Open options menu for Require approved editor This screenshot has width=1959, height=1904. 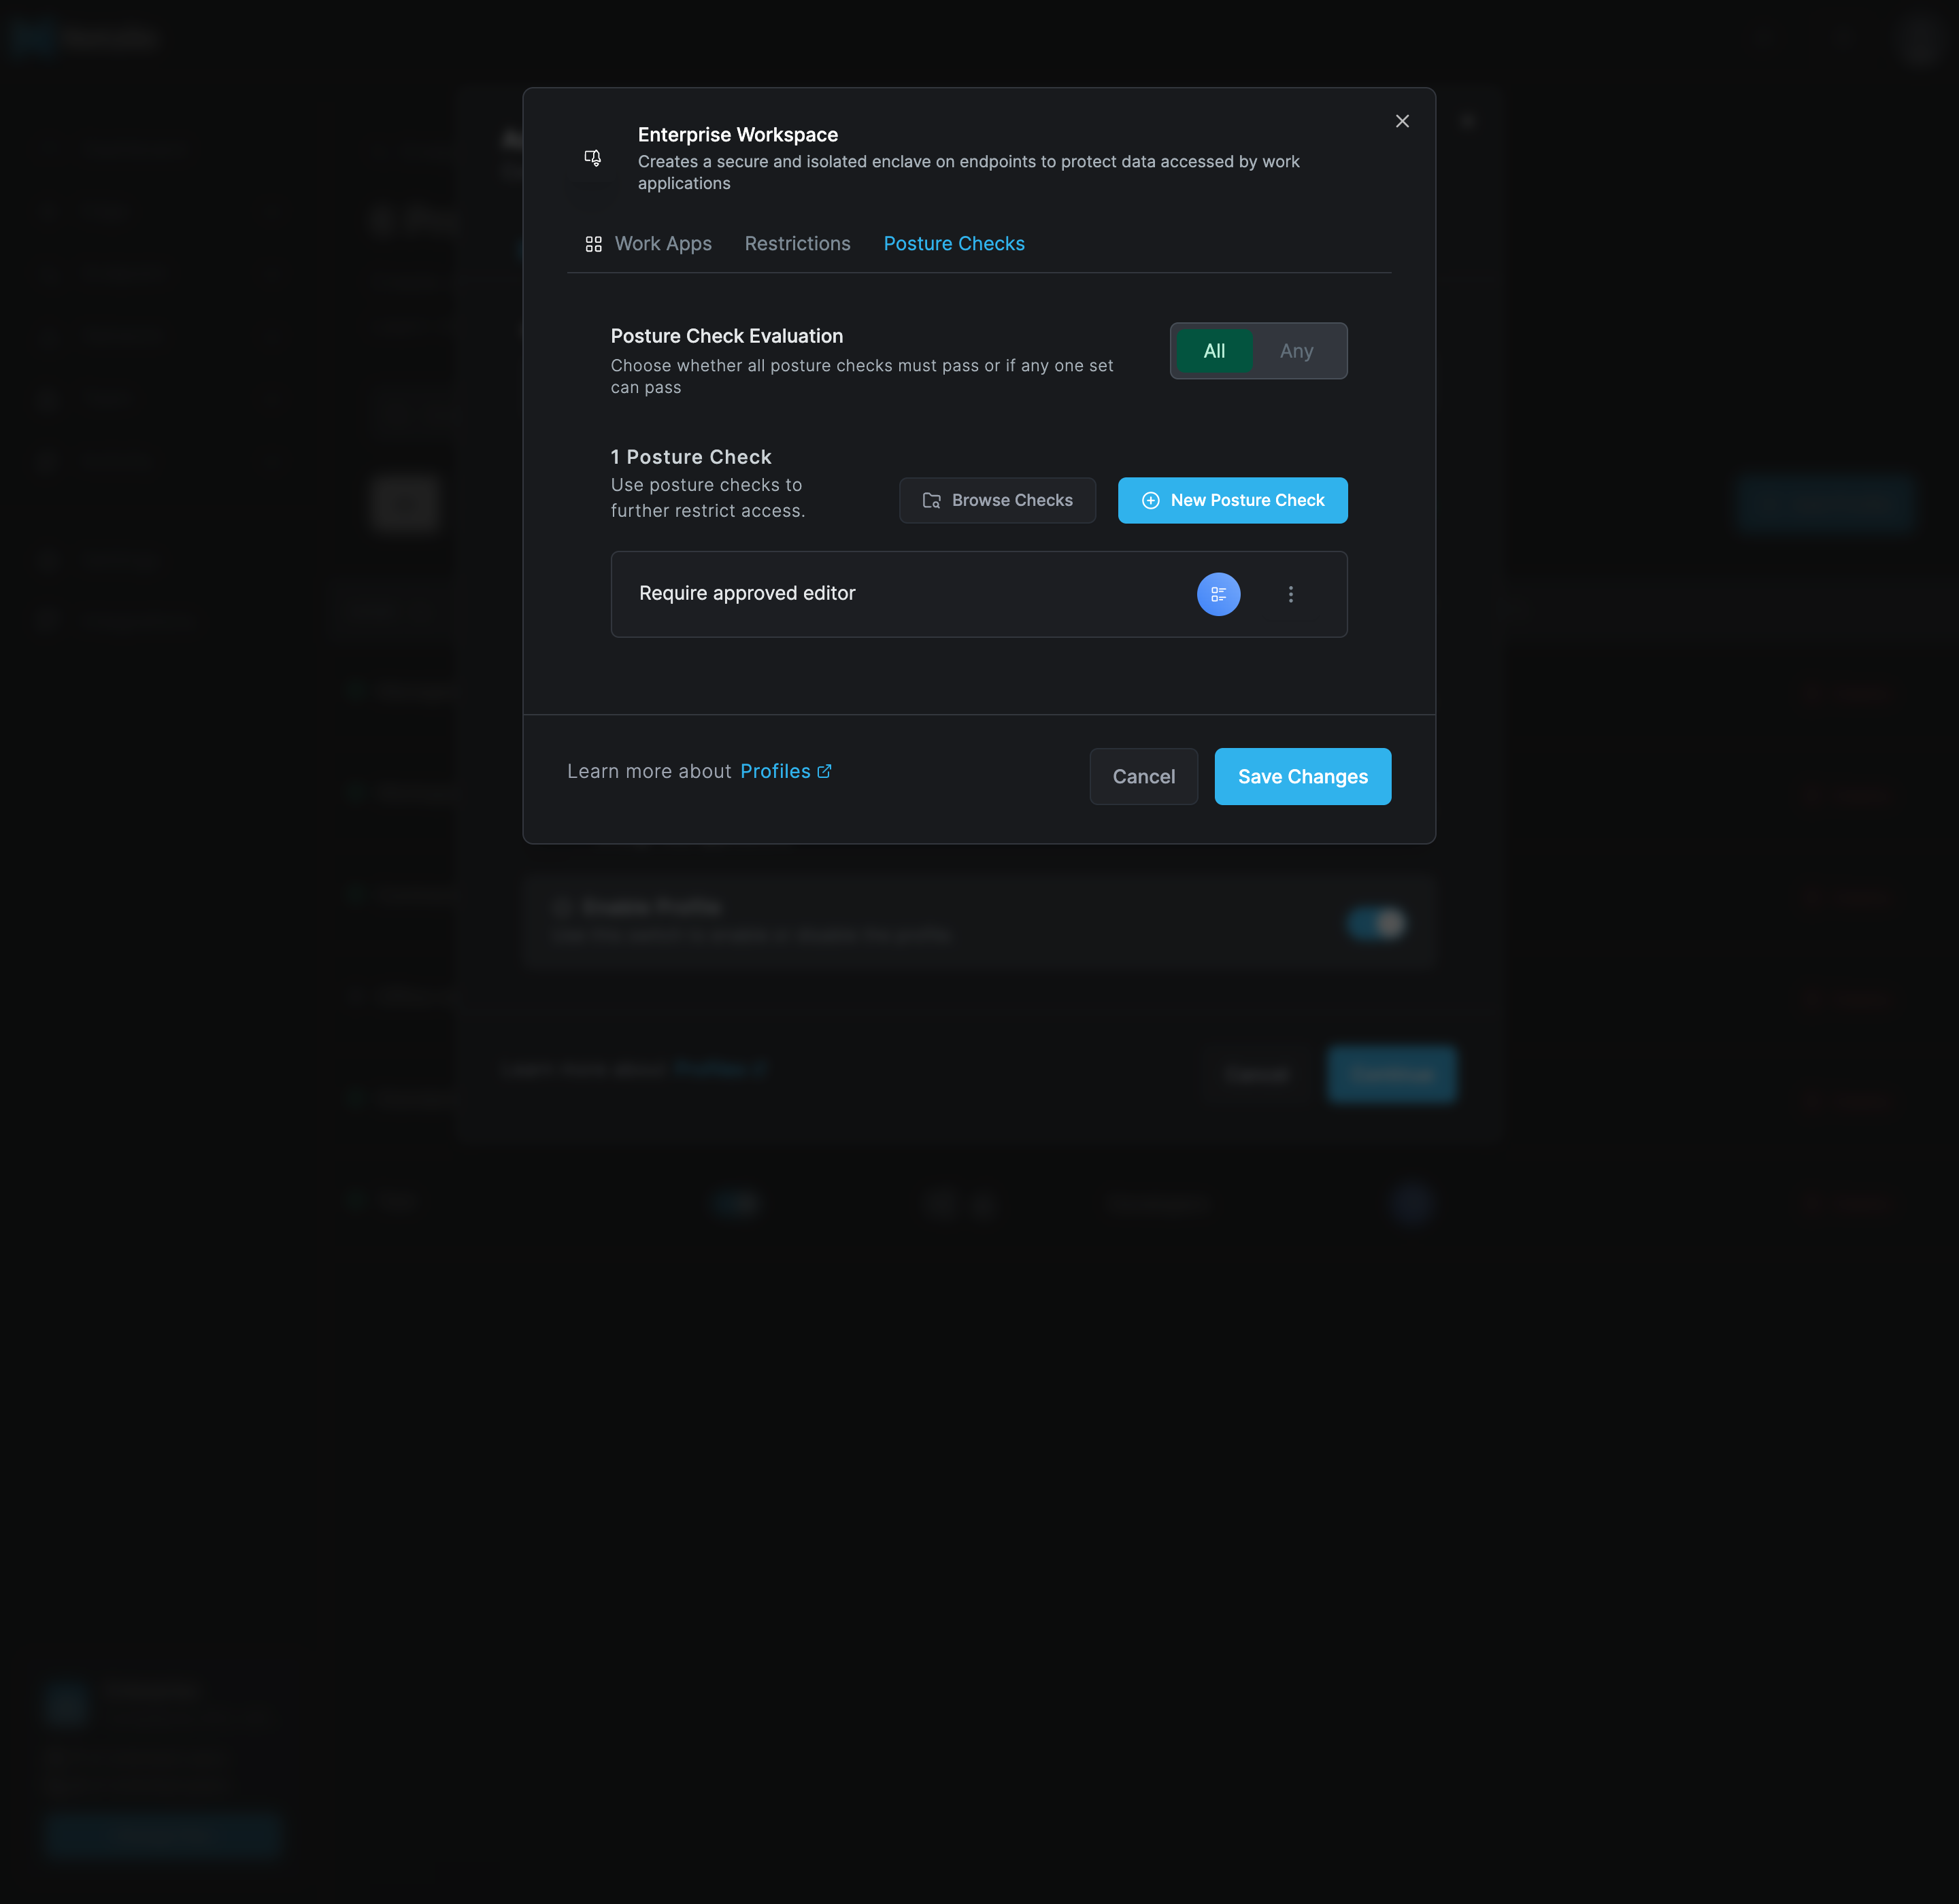tap(1290, 594)
